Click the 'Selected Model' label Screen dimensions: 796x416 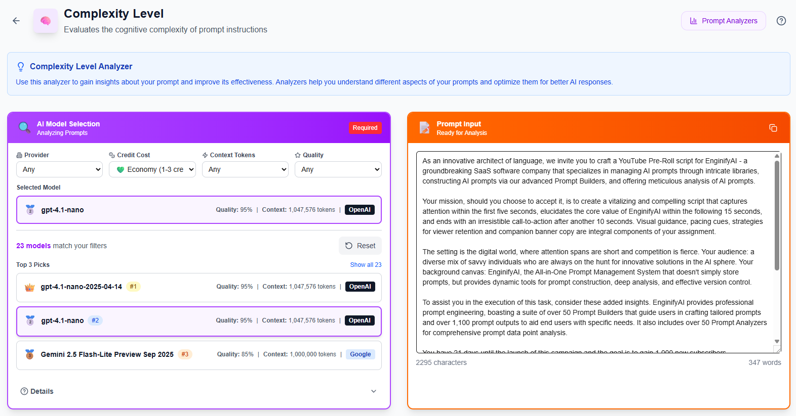point(38,188)
